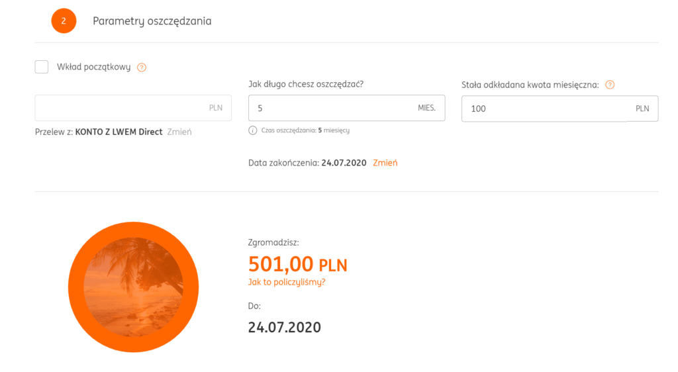Click the MIES. unit in duration field
Screen dimensions: 678x372
click(x=426, y=108)
